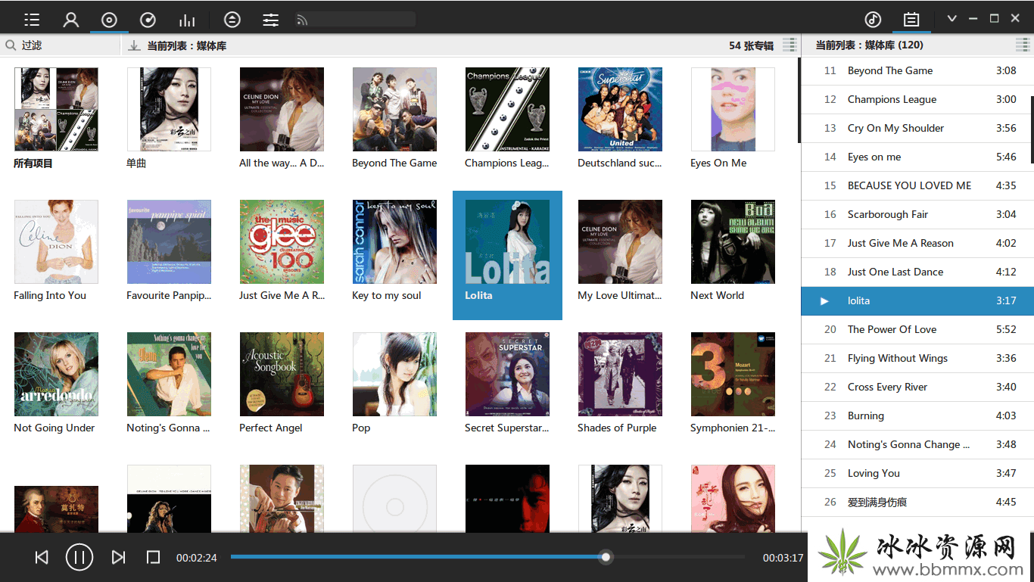Click the playback progress slider handle
The width and height of the screenshot is (1034, 582).
click(x=606, y=557)
